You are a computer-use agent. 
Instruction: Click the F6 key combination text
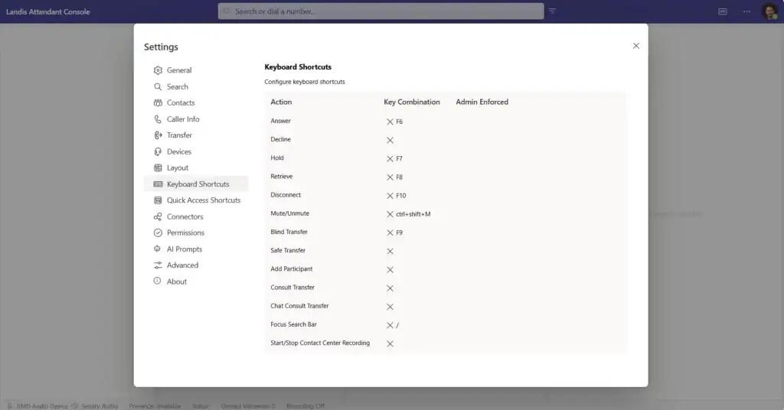(x=400, y=122)
